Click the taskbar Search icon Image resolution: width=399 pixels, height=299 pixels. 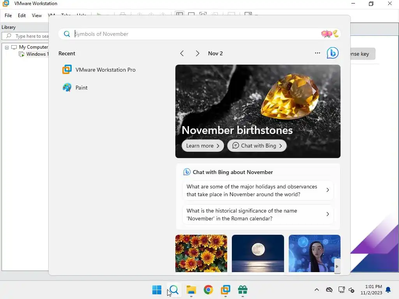(174, 290)
